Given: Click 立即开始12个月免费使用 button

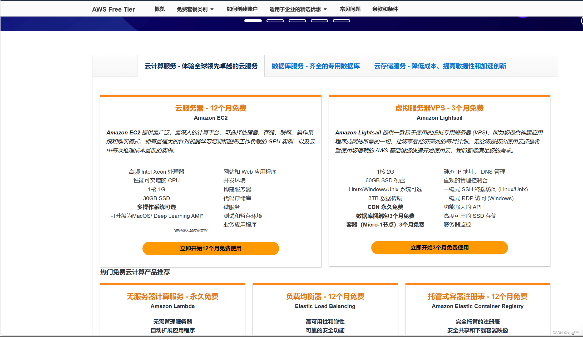Looking at the screenshot, I should [211, 248].
